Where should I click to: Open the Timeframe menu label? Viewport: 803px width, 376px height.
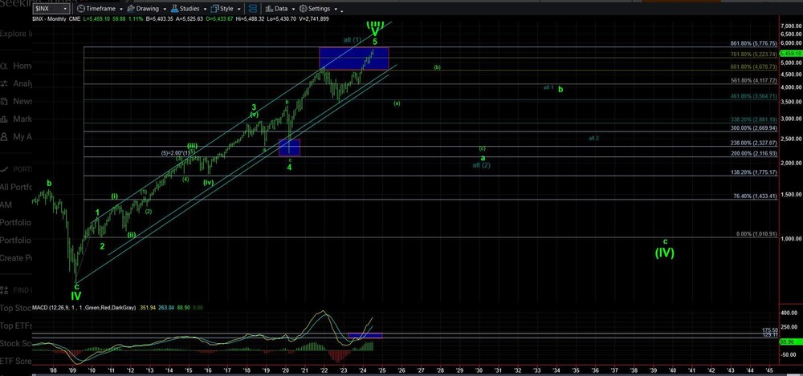point(101,9)
